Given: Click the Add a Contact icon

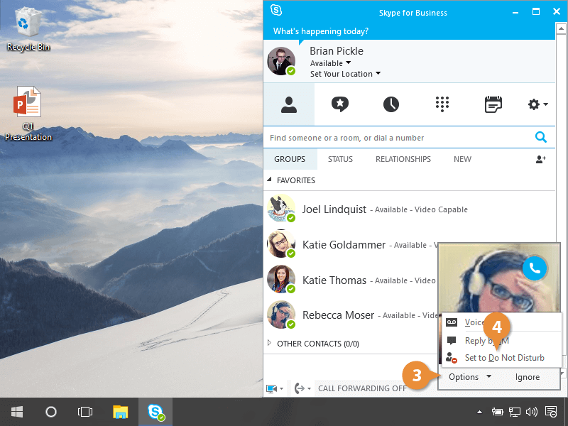Looking at the screenshot, I should point(540,160).
